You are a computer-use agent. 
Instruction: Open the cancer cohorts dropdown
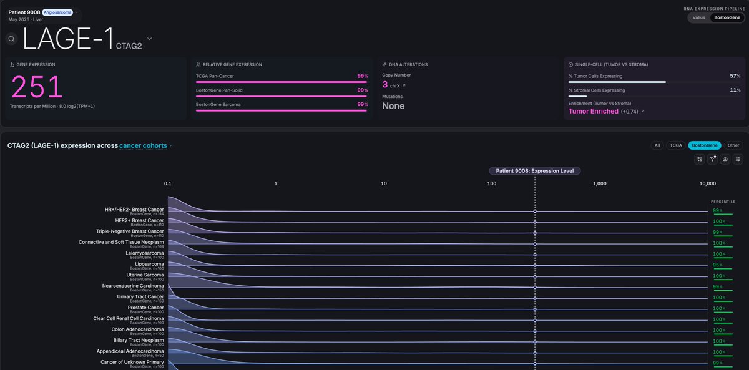coord(146,145)
